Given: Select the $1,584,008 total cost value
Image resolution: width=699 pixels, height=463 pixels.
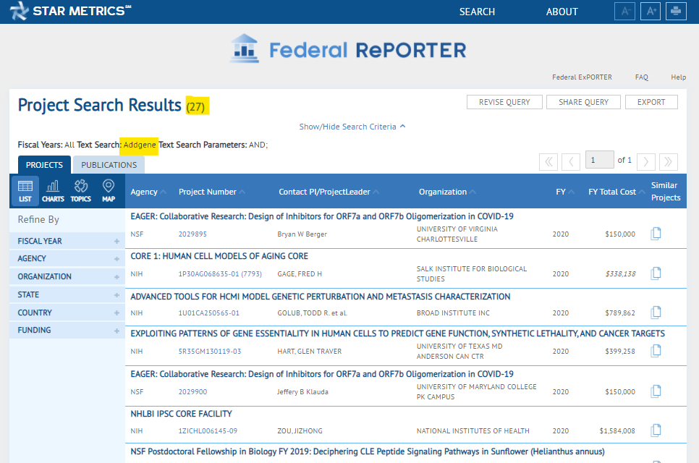Looking at the screenshot, I should [x=617, y=431].
